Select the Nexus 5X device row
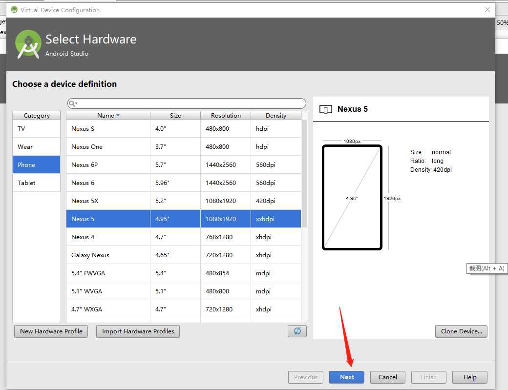This screenshot has height=390, width=508. click(184, 201)
